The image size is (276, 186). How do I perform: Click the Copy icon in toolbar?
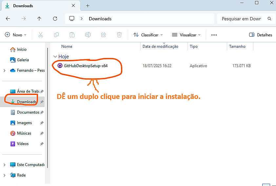[x=56, y=35]
